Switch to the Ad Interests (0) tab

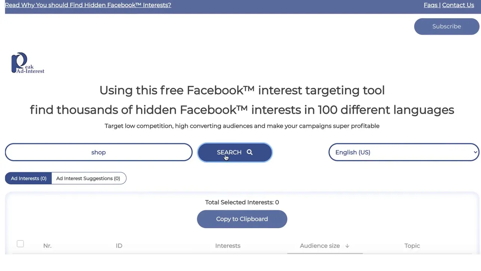click(29, 178)
